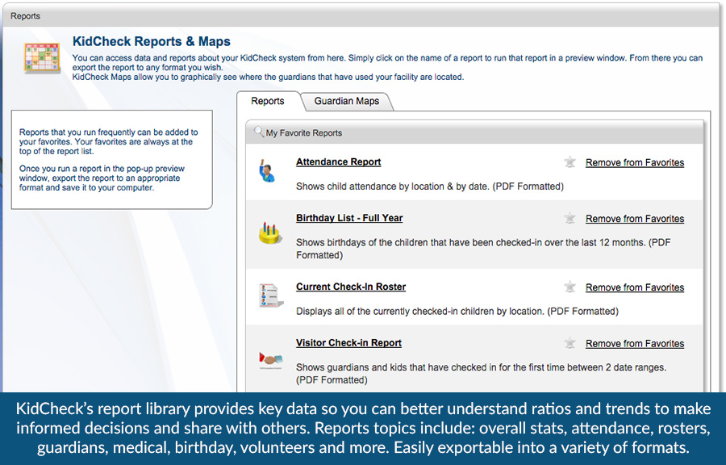The image size is (726, 465).
Task: Click the Attendance Report person icon
Action: 267,171
